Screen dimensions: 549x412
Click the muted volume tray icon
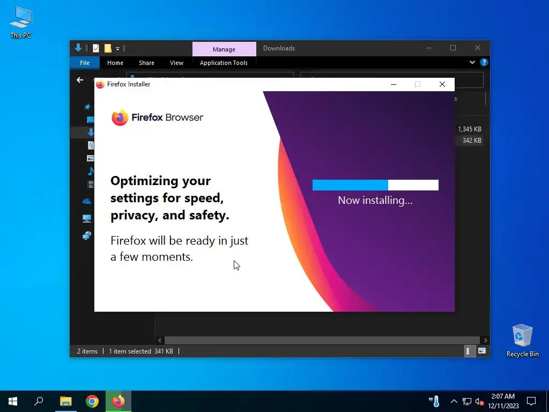(x=479, y=401)
